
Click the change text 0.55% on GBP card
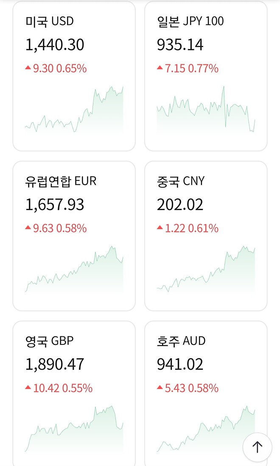point(77,388)
